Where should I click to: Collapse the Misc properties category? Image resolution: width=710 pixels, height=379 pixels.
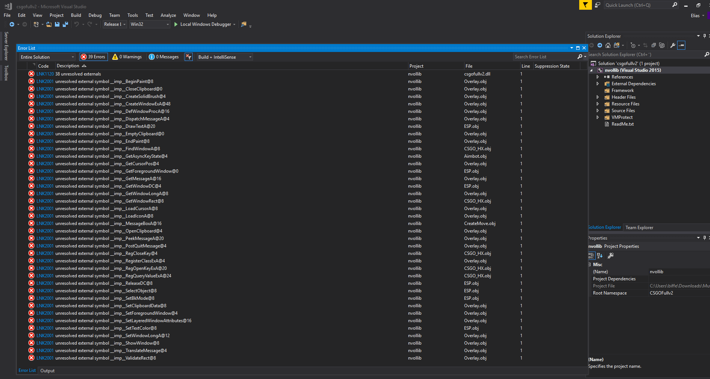pos(590,265)
